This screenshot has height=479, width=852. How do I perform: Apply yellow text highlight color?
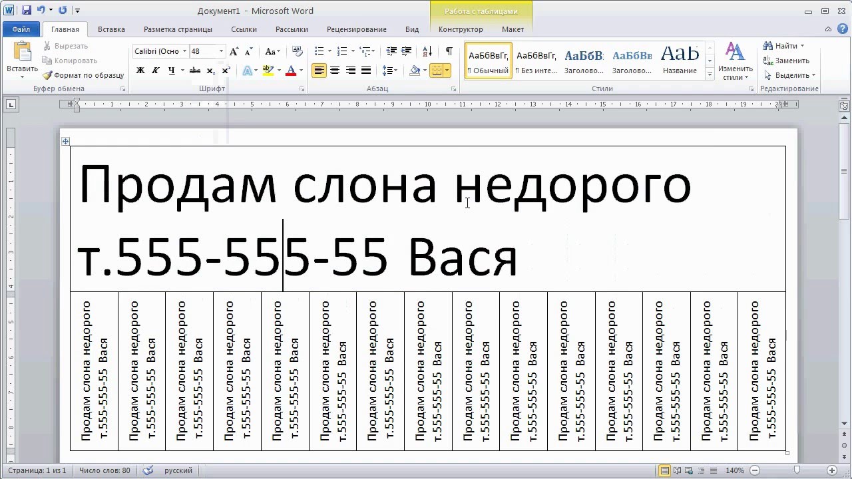(268, 71)
